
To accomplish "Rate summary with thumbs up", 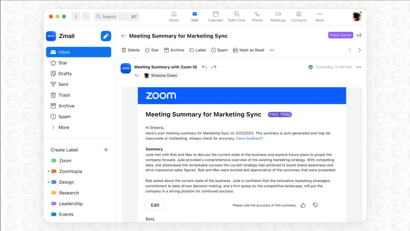I will 303,205.
